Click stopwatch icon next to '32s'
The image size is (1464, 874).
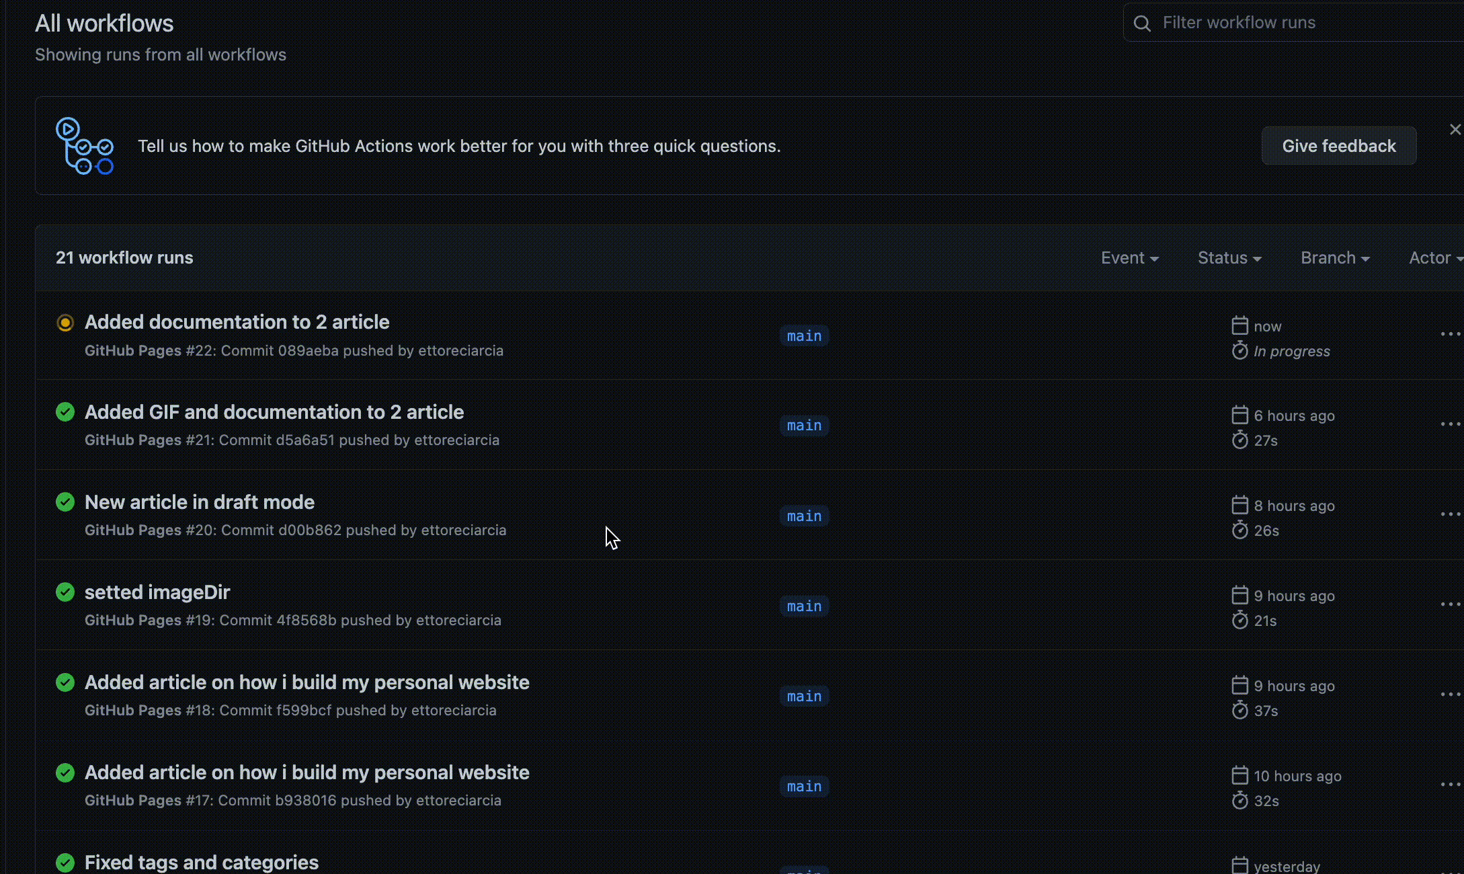[x=1240, y=800]
